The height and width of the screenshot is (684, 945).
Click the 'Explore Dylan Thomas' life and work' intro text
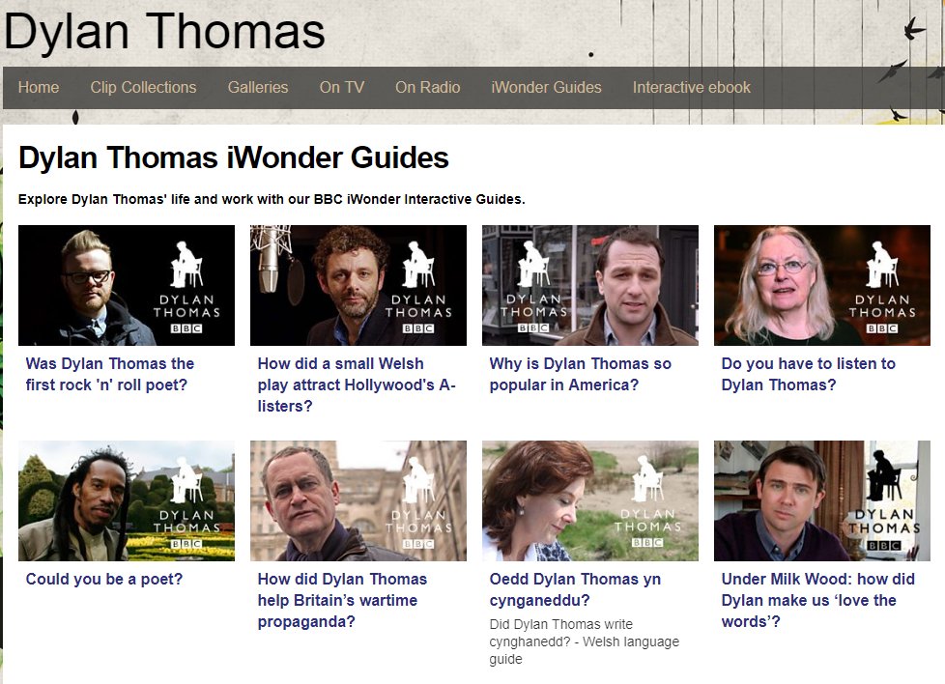tap(272, 199)
